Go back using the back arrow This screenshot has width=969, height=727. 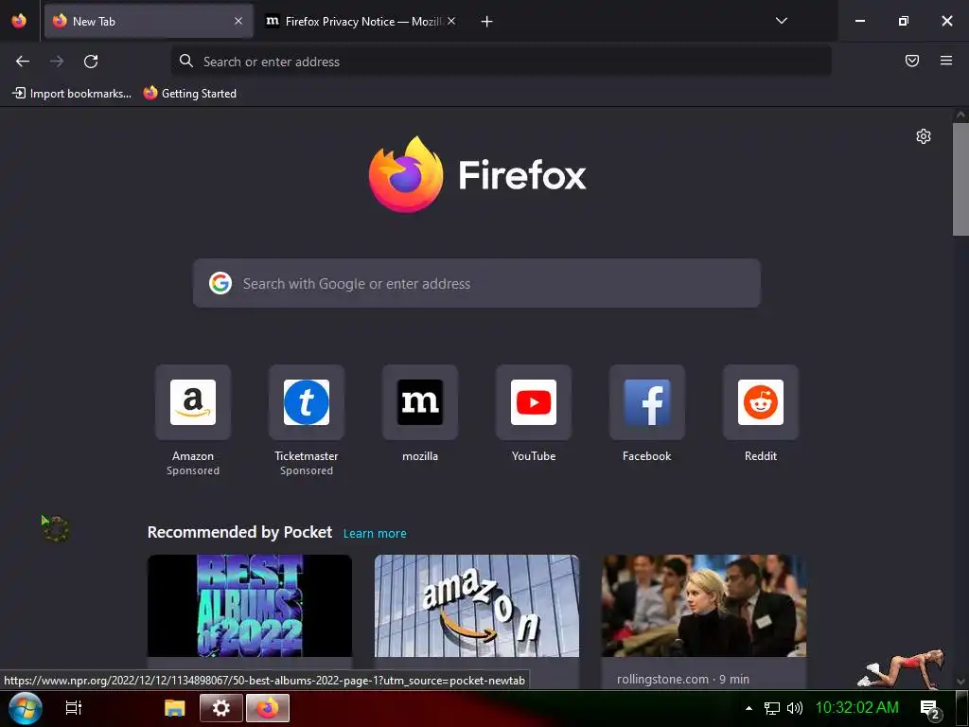23,62
